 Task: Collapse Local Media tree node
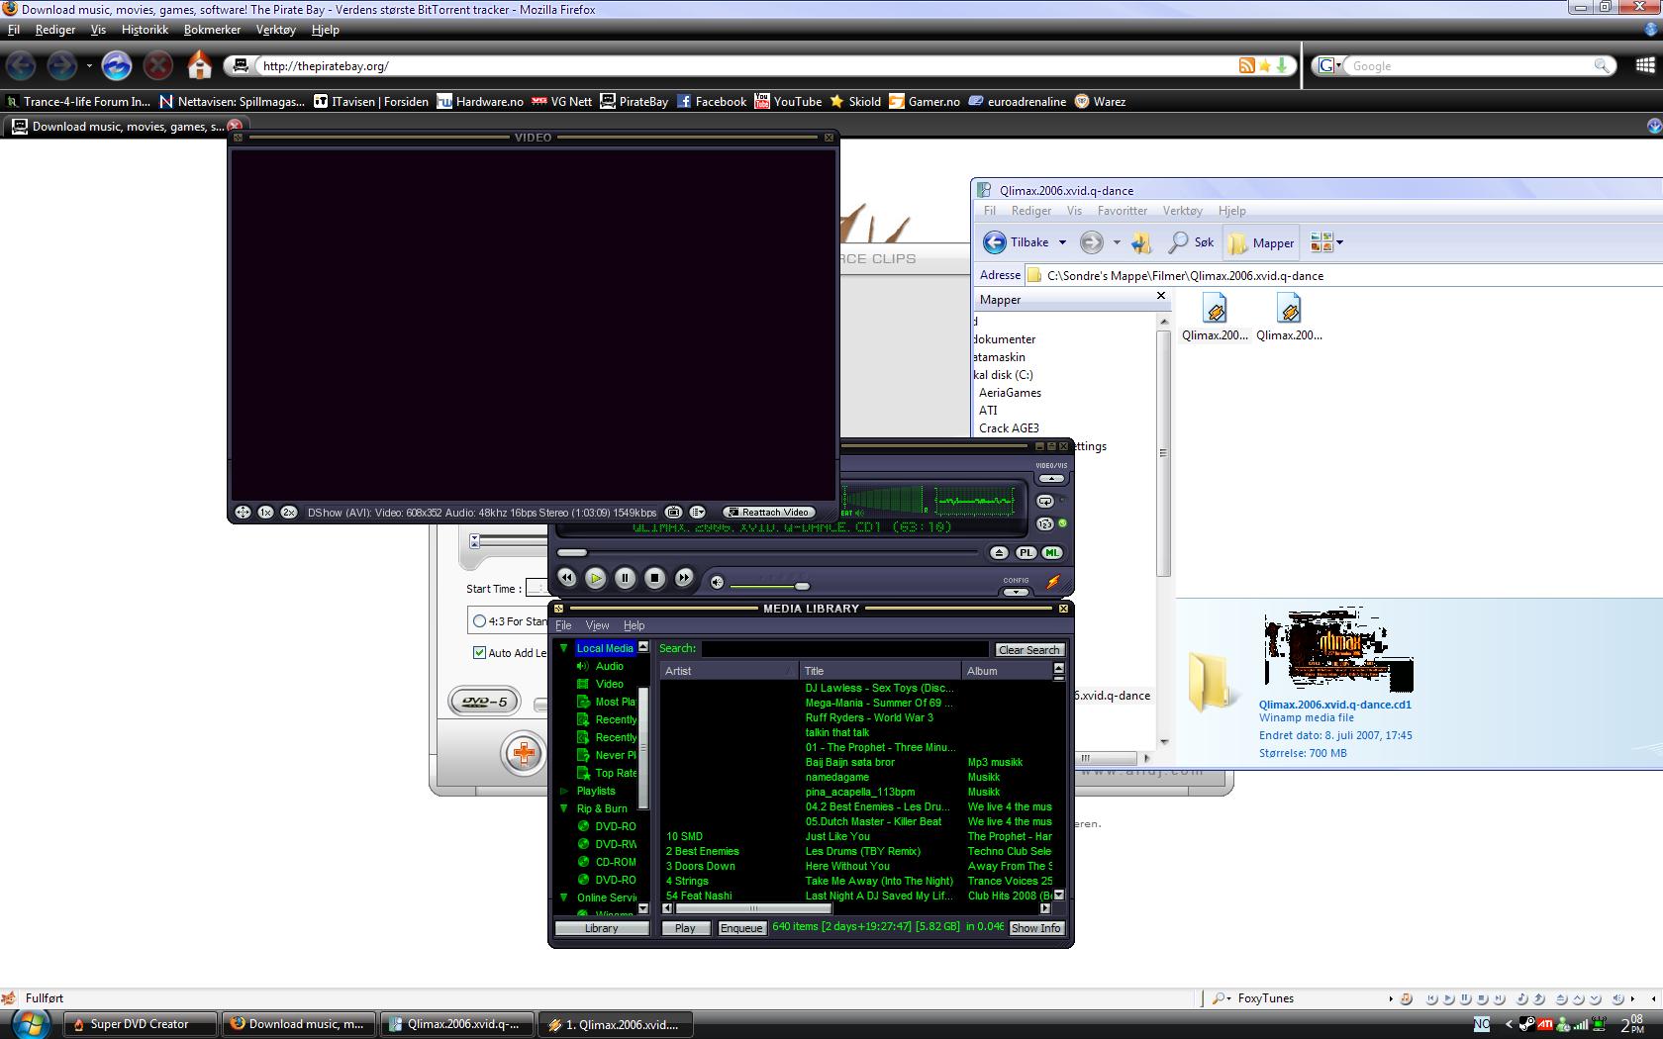[x=563, y=648]
